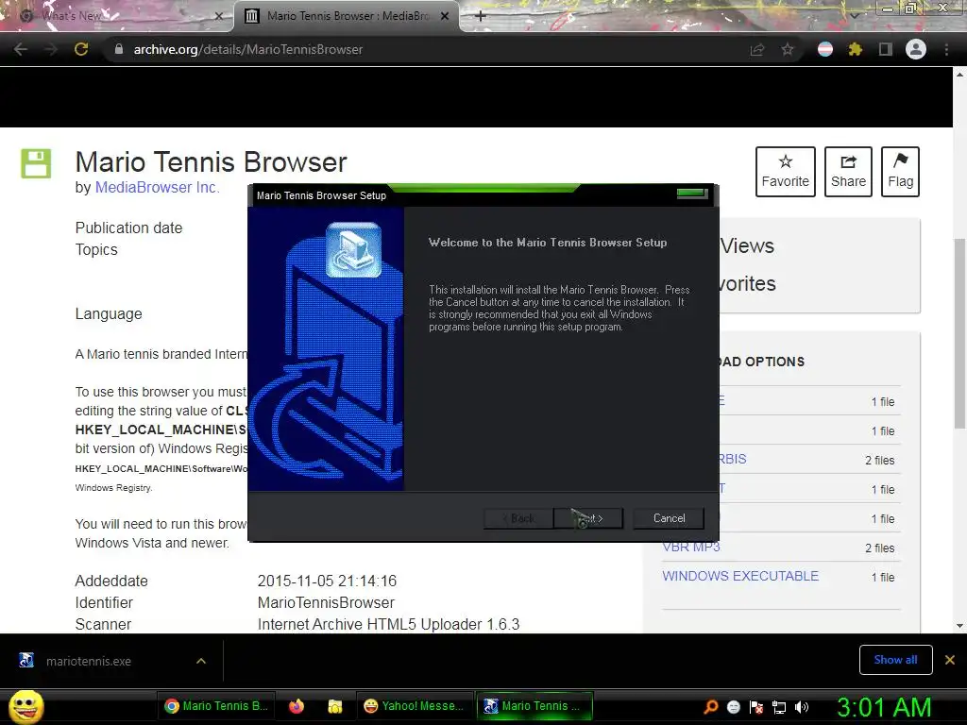Open the network tray icon
This screenshot has height=725, width=967.
tap(779, 707)
